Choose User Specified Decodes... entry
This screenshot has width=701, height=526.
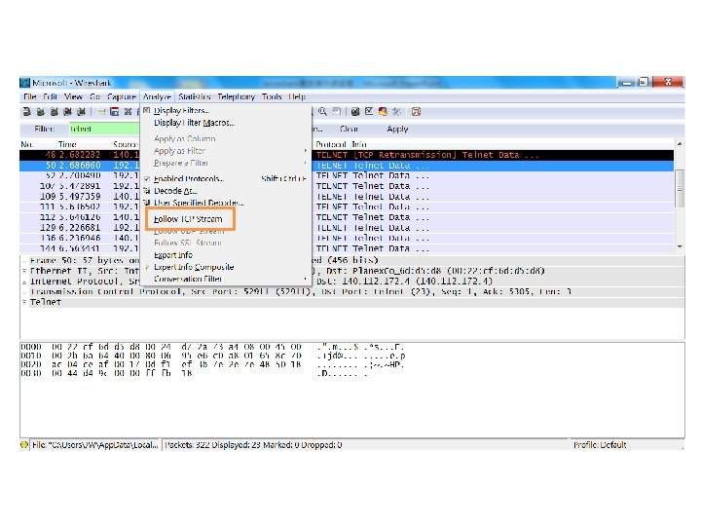226,203
